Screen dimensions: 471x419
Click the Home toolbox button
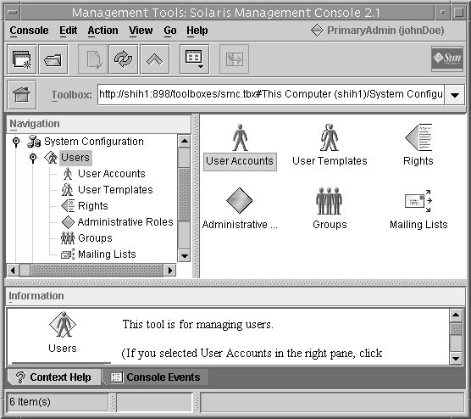[x=22, y=95]
